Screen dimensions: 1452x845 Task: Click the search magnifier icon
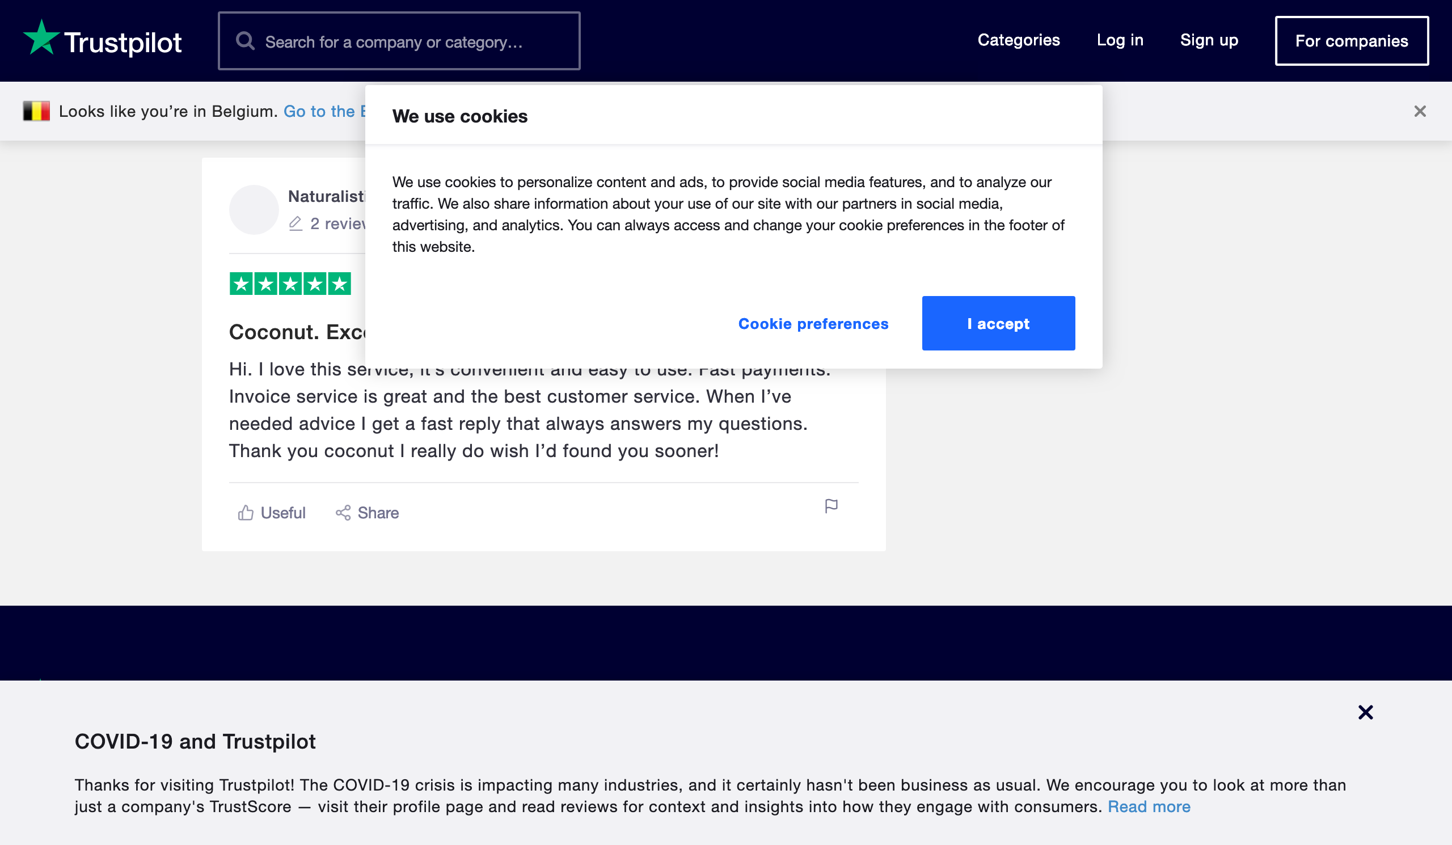pyautogui.click(x=246, y=41)
